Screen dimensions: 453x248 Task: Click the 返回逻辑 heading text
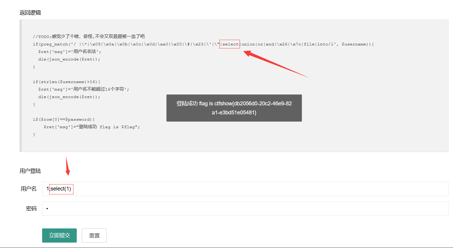tap(30, 13)
